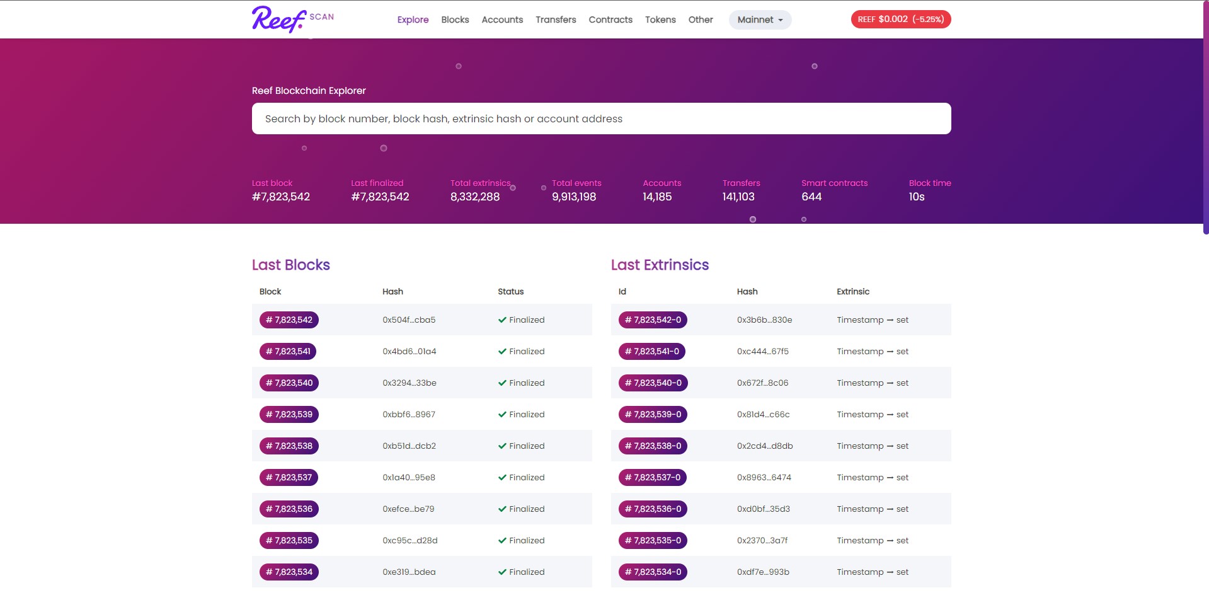
Task: Click block hash 0x4bd6...01a4
Action: pyautogui.click(x=409, y=351)
